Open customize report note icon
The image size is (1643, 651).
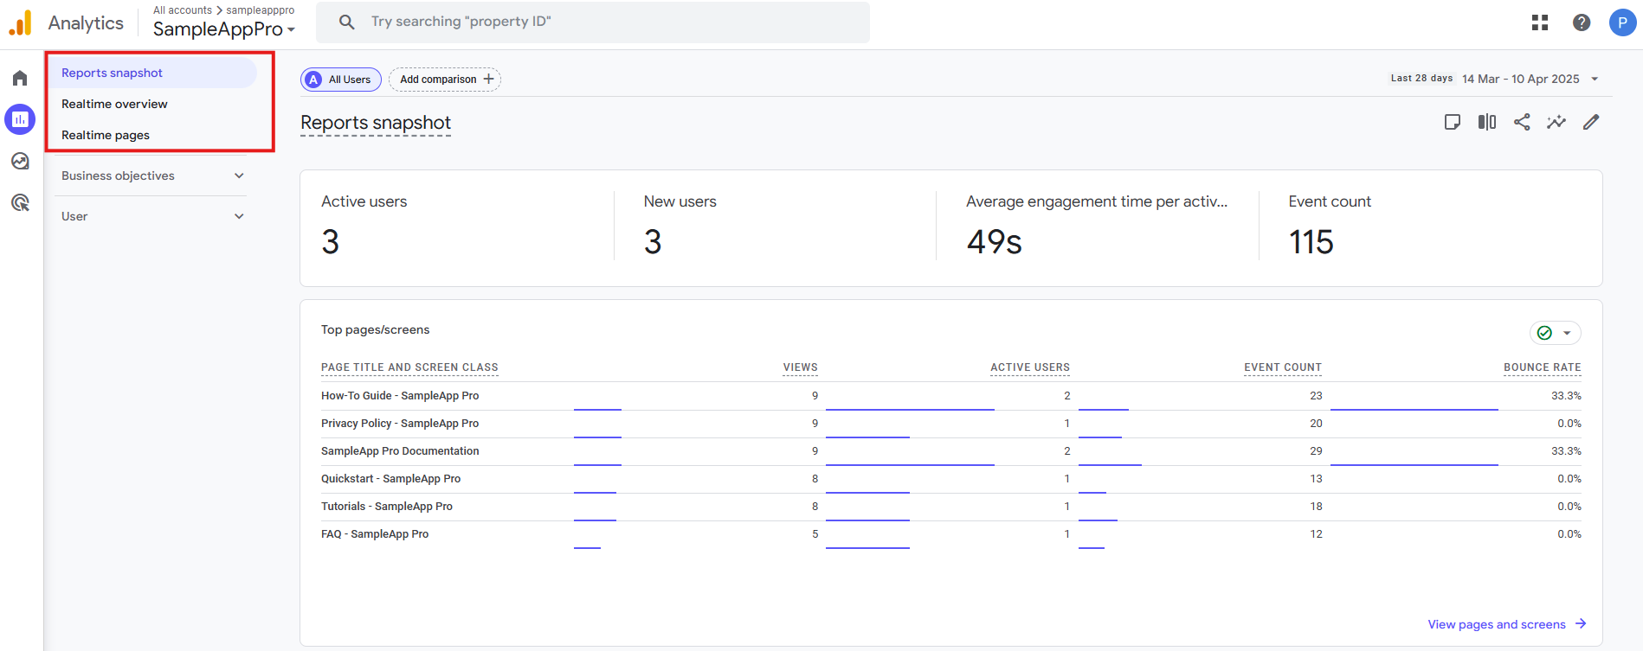1453,122
